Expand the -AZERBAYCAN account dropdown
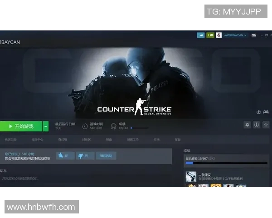272x218 pixels. pos(235,35)
